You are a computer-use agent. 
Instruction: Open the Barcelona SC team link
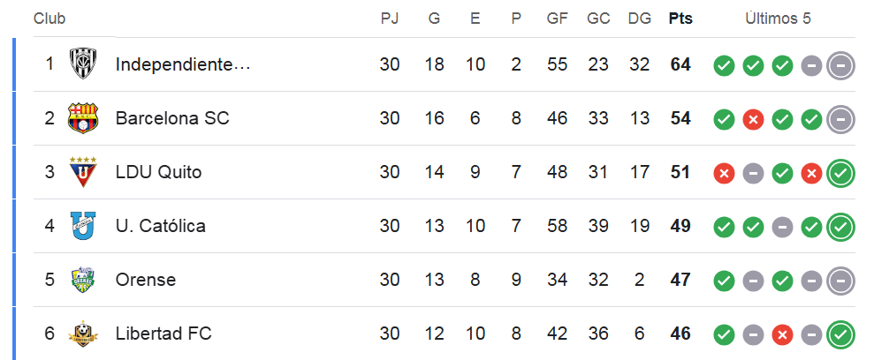pyautogui.click(x=172, y=118)
